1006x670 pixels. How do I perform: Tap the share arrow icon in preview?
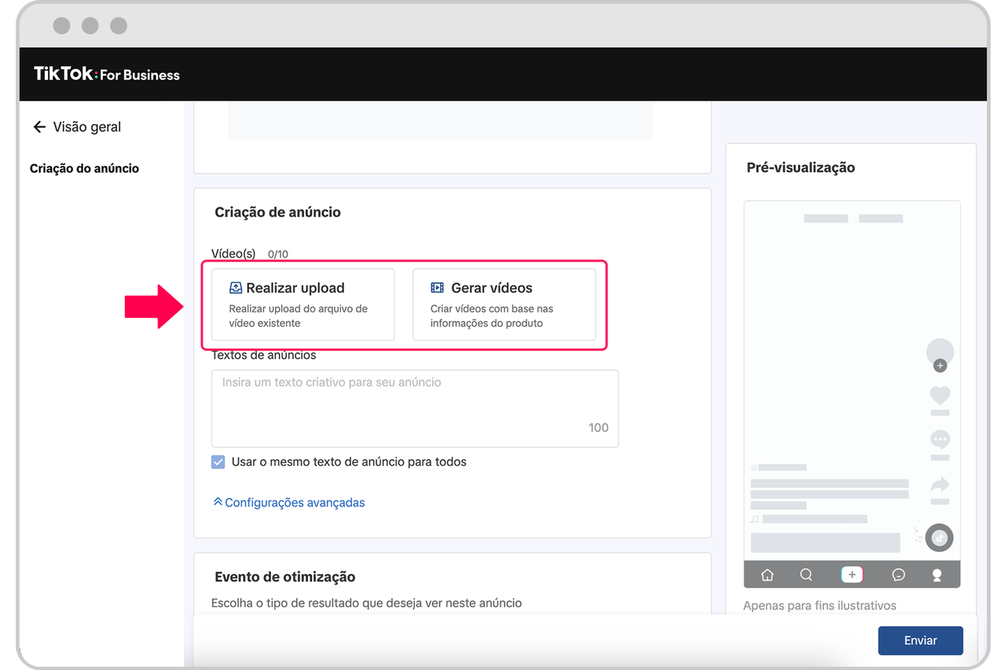pyautogui.click(x=940, y=484)
